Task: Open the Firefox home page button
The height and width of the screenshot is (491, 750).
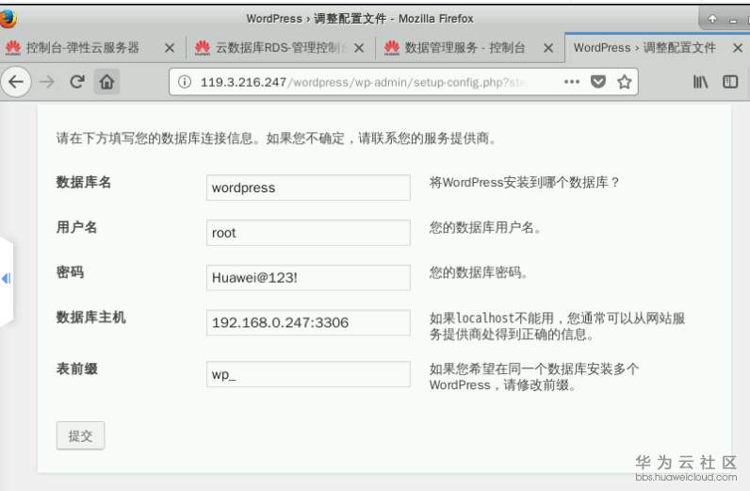Action: [x=106, y=82]
